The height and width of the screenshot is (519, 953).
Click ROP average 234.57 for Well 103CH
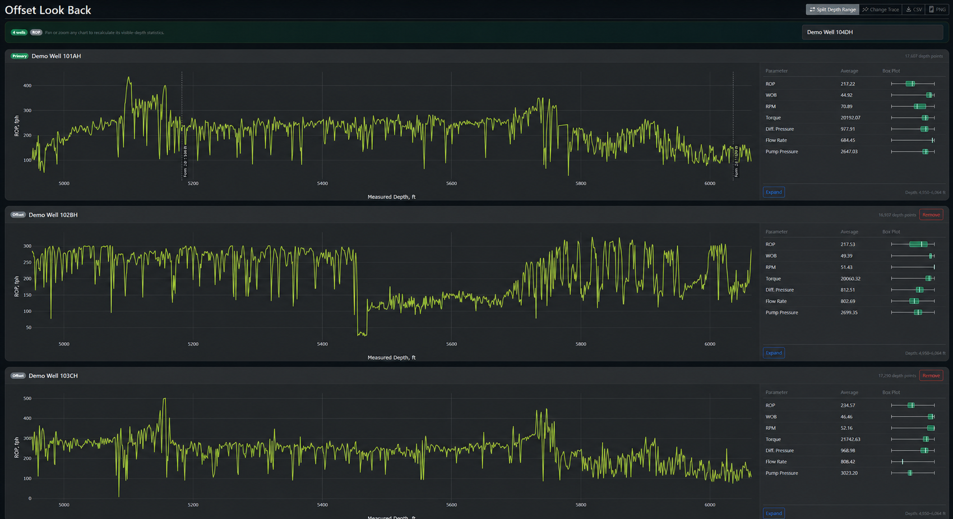848,405
